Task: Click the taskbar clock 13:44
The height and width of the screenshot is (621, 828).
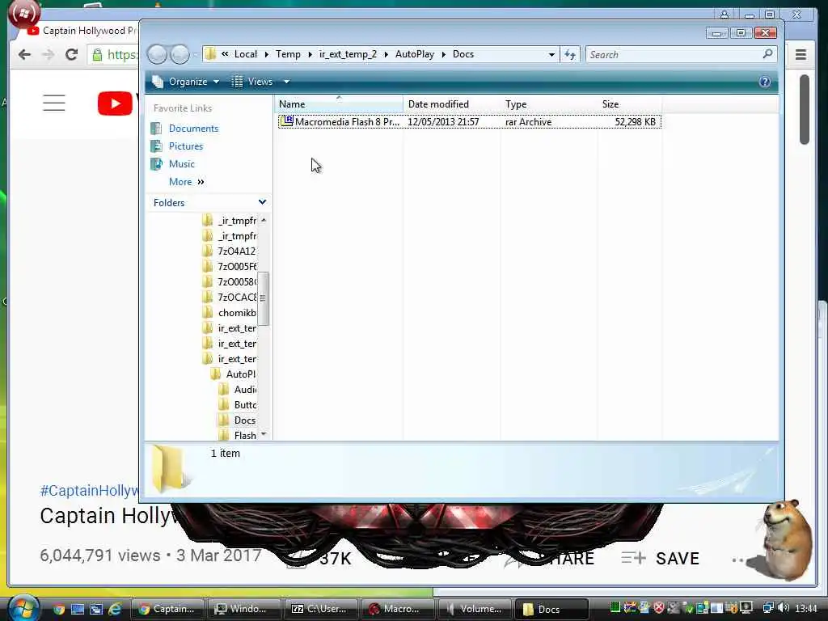Action: (x=806, y=608)
